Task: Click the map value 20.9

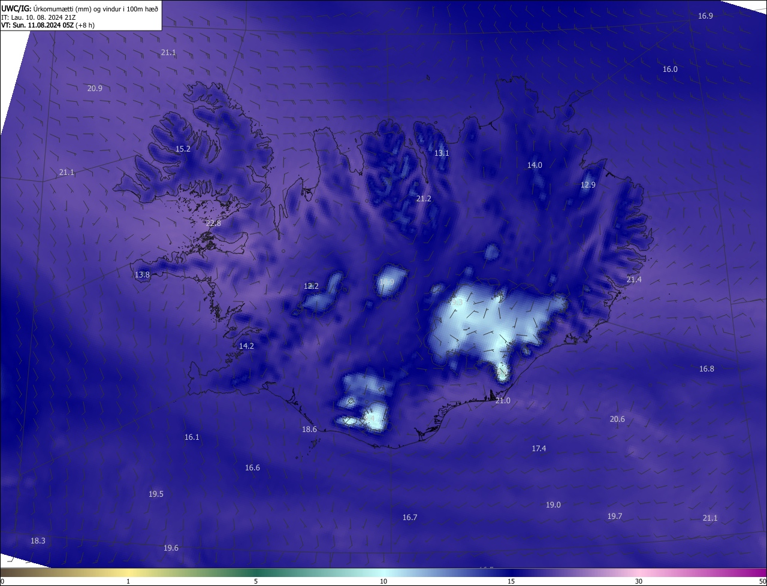Action: tap(95, 89)
